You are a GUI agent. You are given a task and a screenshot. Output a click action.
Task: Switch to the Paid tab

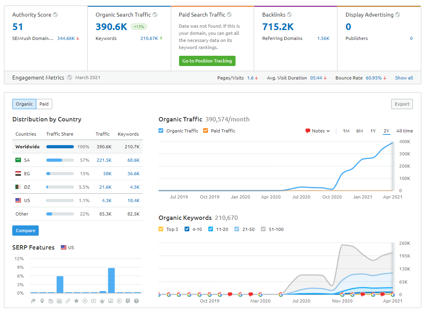(44, 104)
